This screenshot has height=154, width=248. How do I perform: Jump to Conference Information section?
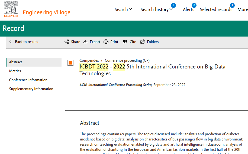pos(28,80)
